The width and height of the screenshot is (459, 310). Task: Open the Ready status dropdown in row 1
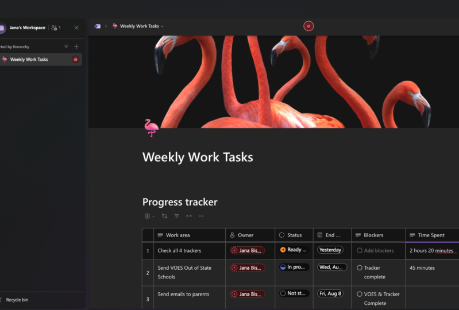pyautogui.click(x=294, y=250)
